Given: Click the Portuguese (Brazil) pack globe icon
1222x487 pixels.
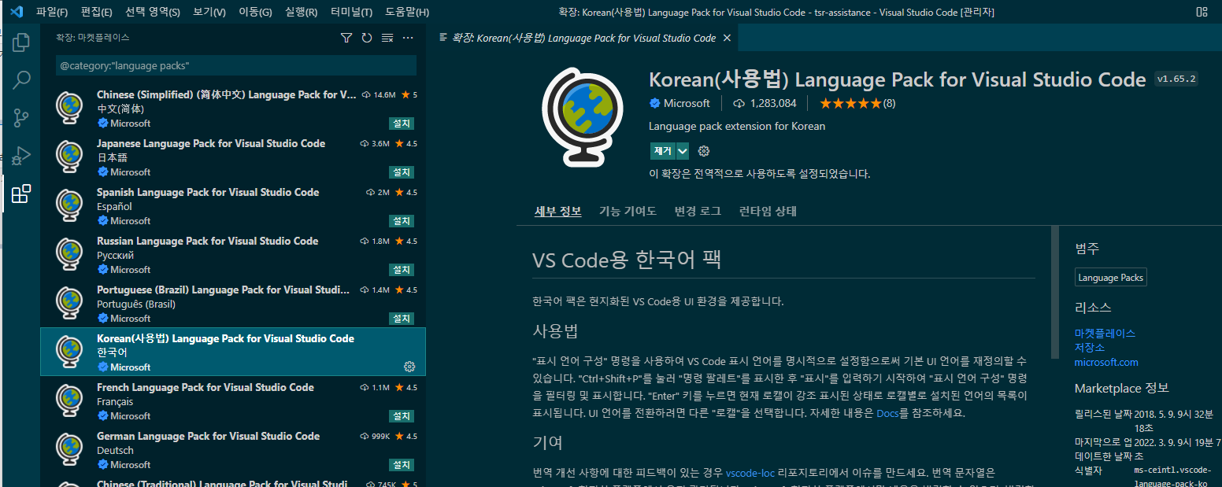Looking at the screenshot, I should 69,304.
